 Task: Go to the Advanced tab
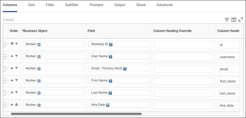pyautogui.click(x=164, y=5)
